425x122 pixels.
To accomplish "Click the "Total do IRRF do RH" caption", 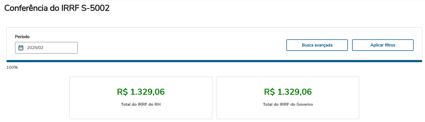I will [141, 104].
